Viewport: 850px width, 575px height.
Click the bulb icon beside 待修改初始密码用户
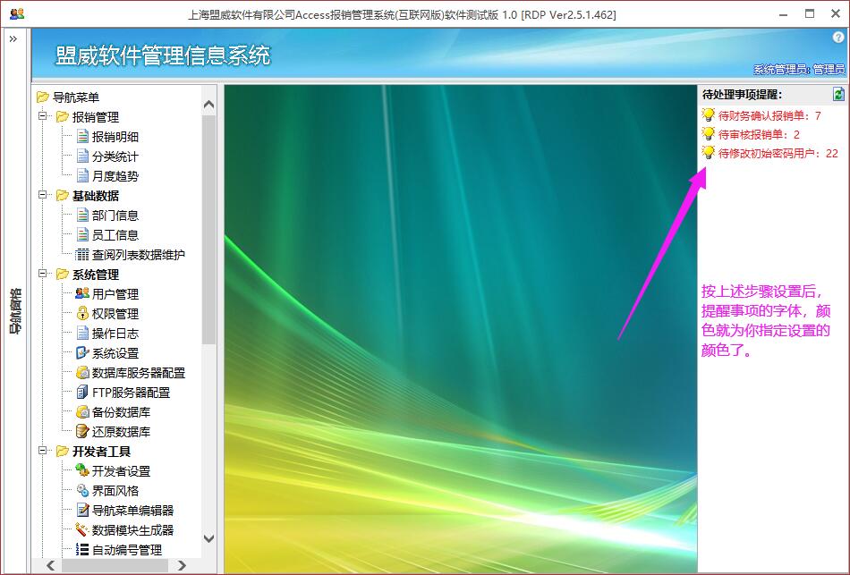708,152
